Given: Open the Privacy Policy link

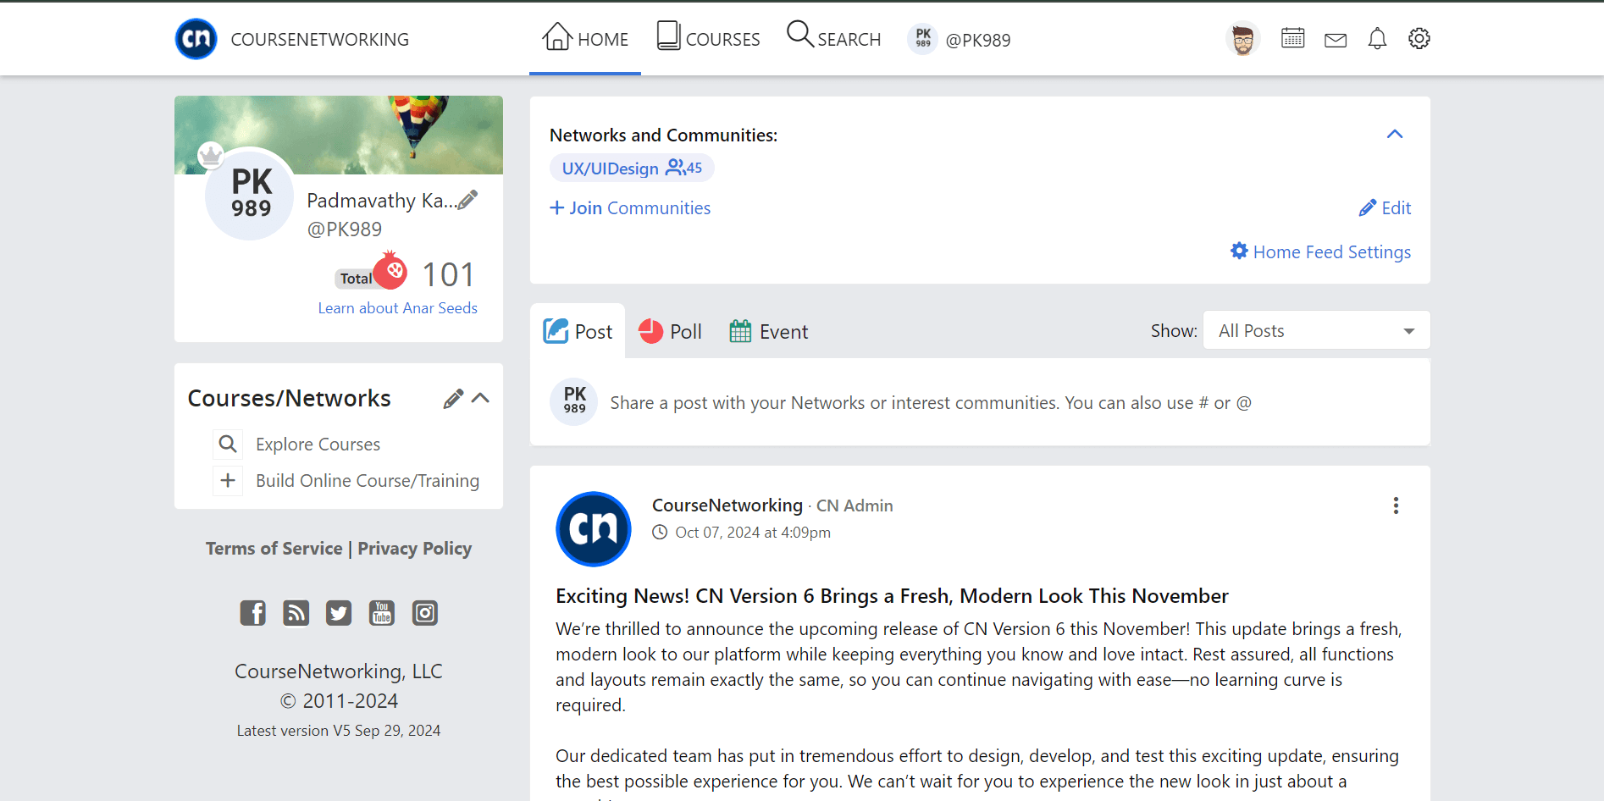Looking at the screenshot, I should (x=415, y=549).
